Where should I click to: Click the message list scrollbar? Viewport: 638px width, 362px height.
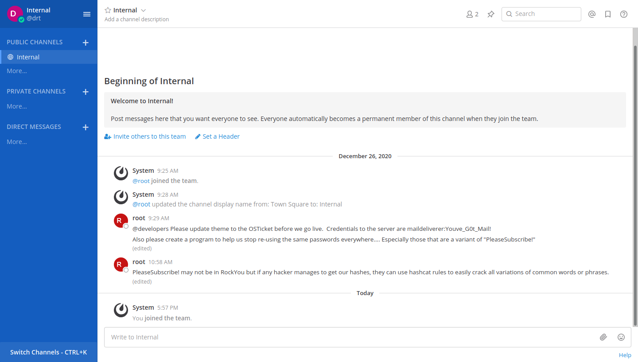point(635,186)
